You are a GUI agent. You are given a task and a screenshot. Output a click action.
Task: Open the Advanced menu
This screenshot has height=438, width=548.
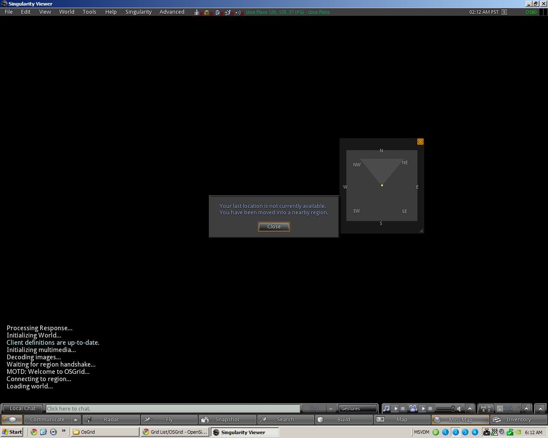pyautogui.click(x=172, y=12)
